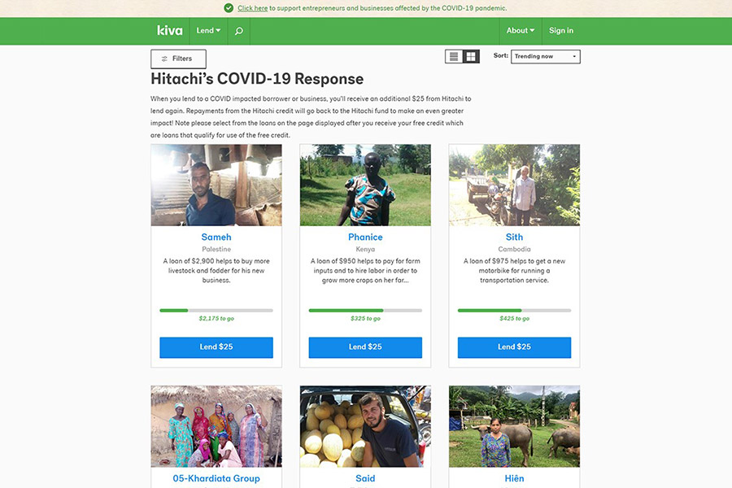
Task: Switch to grid view layout
Action: (x=471, y=56)
